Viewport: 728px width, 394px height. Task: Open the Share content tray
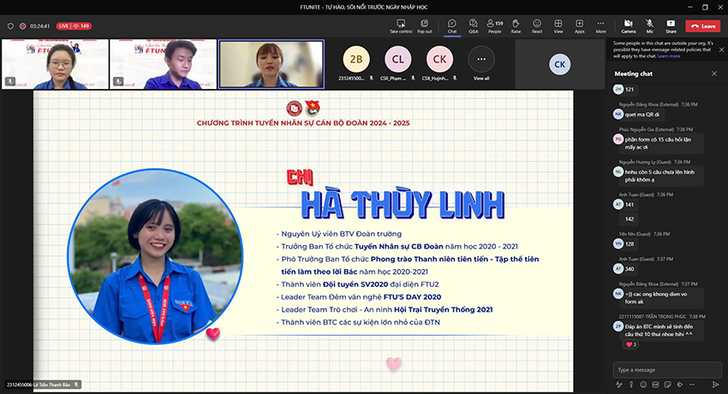(x=671, y=27)
